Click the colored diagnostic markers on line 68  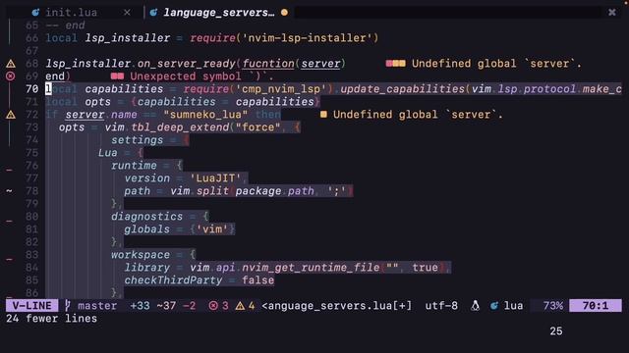click(395, 63)
